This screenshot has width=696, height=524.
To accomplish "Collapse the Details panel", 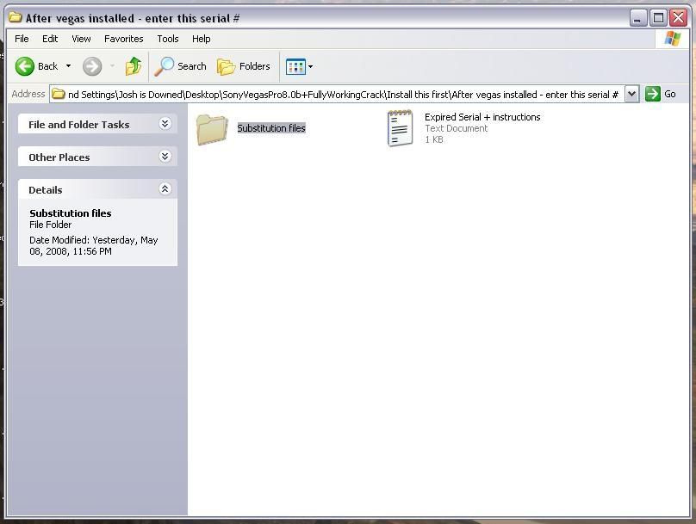I will pyautogui.click(x=165, y=189).
